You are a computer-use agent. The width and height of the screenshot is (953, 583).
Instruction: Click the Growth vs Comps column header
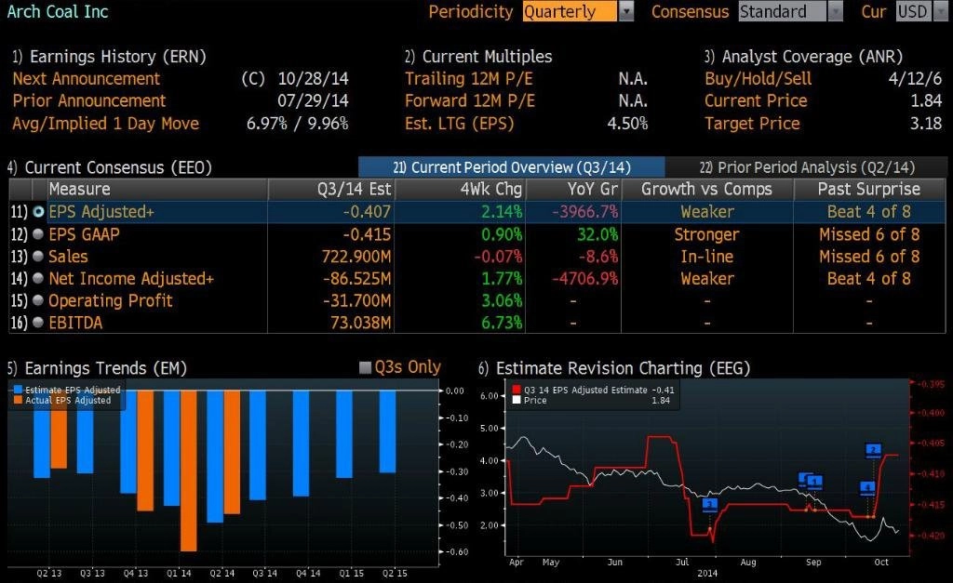[707, 190]
